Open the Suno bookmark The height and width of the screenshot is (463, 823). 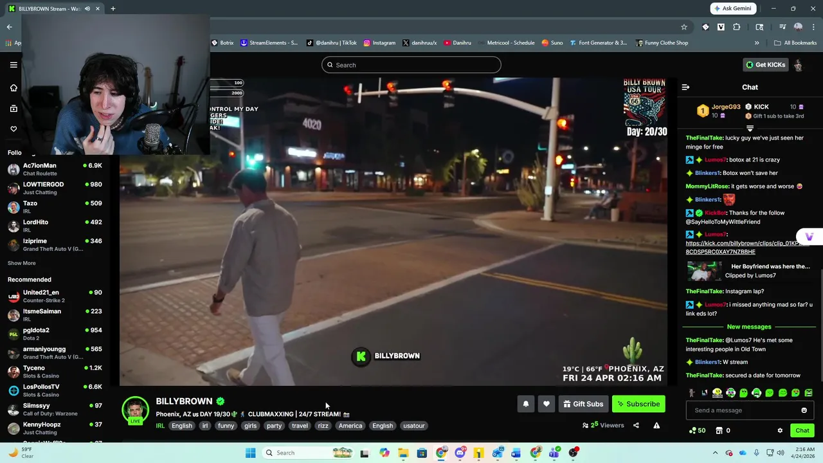tap(552, 43)
